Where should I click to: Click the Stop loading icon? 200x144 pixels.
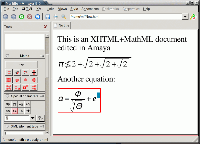pos(30,17)
